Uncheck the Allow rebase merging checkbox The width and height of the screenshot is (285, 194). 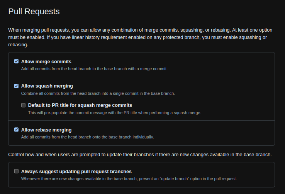tap(17, 130)
